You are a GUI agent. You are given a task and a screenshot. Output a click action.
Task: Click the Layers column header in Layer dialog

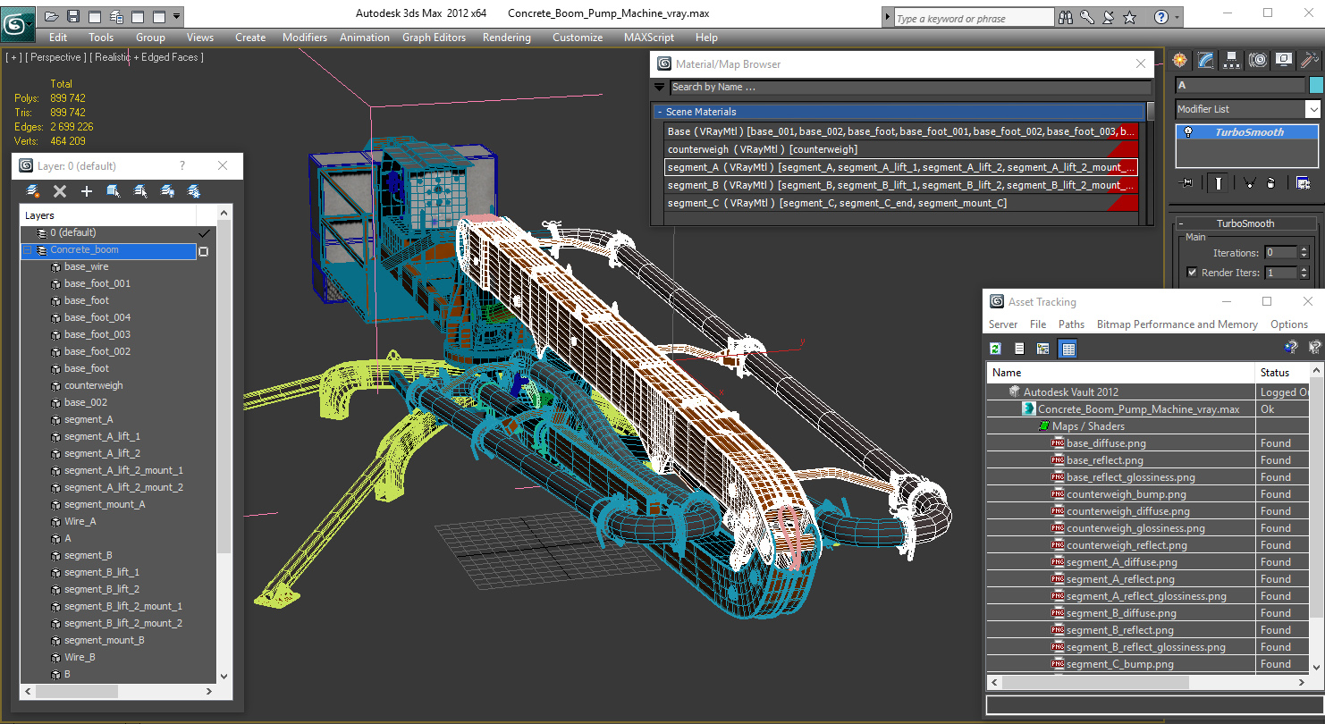tap(108, 215)
